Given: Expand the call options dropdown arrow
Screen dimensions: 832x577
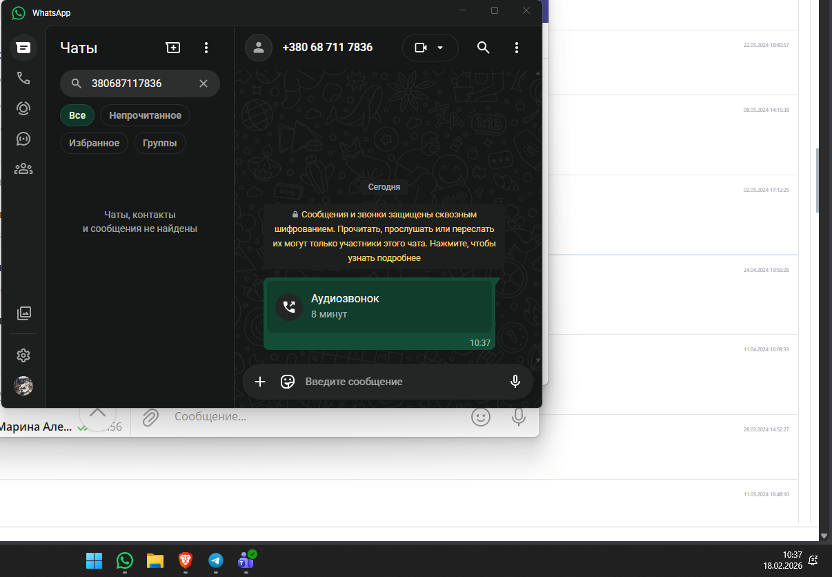Looking at the screenshot, I should [x=440, y=48].
